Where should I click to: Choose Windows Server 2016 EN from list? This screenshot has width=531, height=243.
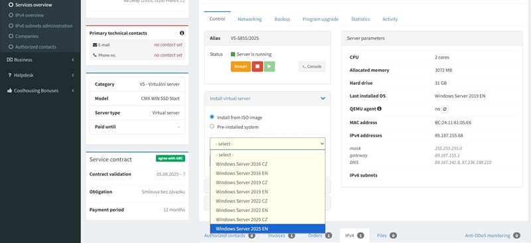[x=267, y=173]
